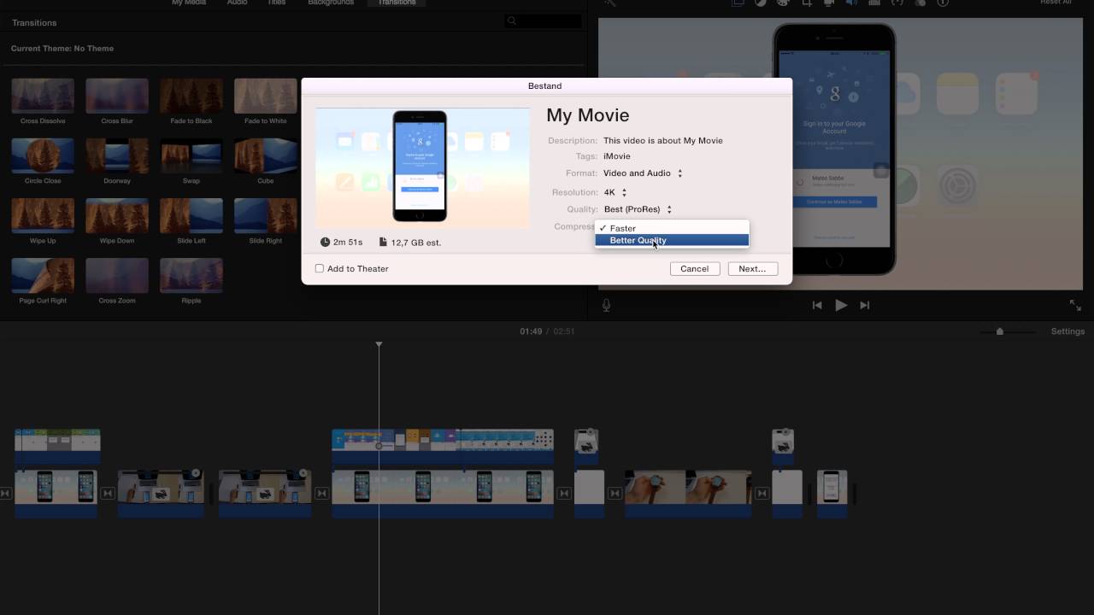Select the Cross Zoom transition

117,275
